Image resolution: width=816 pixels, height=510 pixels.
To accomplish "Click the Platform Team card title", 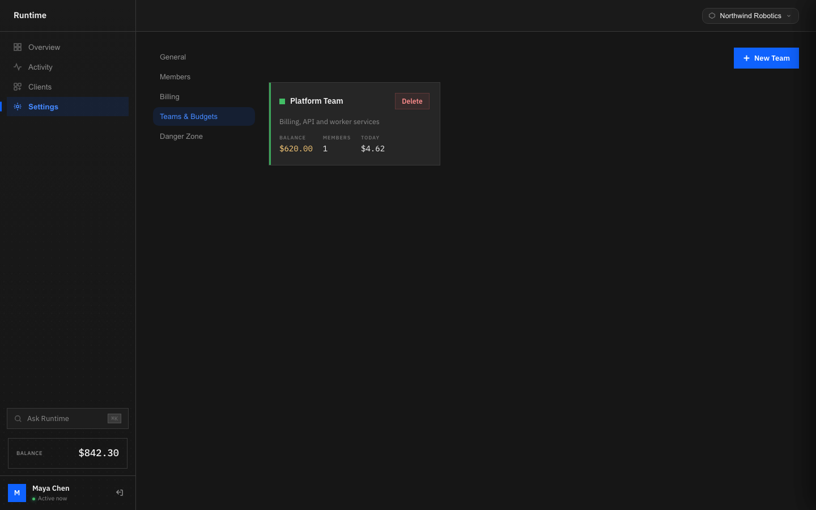I will (x=316, y=101).
